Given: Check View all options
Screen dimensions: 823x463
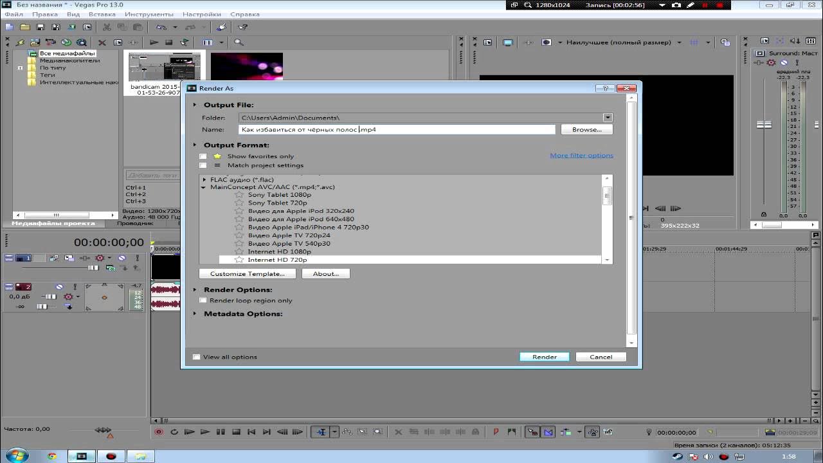Looking at the screenshot, I should 197,357.
